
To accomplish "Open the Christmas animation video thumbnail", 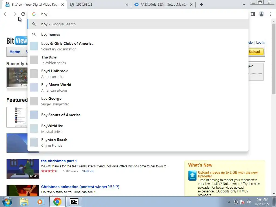I will tap(23, 191).
